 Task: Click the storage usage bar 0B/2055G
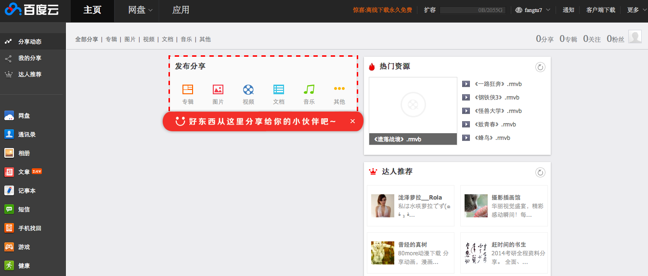point(472,10)
